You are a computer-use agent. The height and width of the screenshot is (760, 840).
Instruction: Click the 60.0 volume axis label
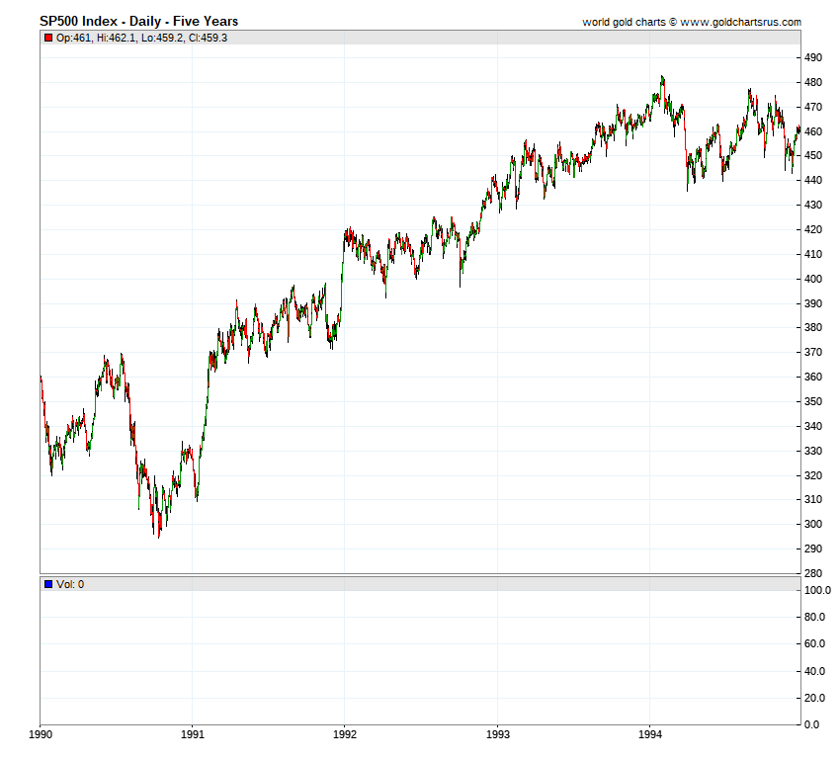815,644
